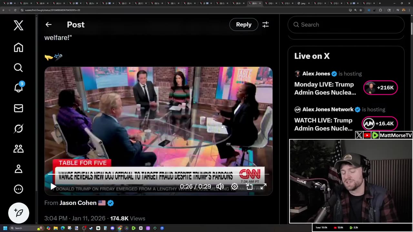Open Discord from the taskbar
The image size is (413, 232).
(112, 228)
